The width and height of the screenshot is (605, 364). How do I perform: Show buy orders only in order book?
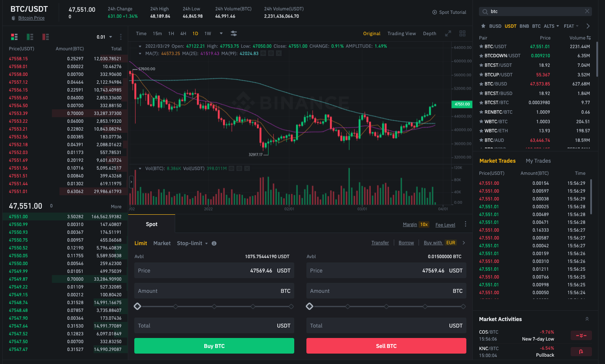pos(30,37)
